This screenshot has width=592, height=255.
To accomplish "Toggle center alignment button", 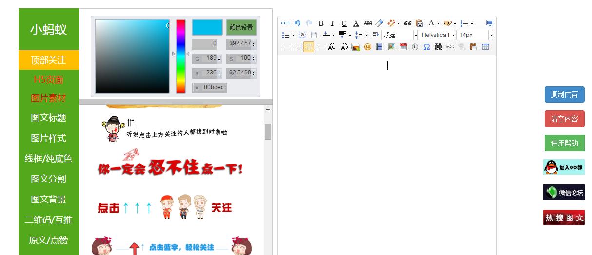I will pos(309,47).
